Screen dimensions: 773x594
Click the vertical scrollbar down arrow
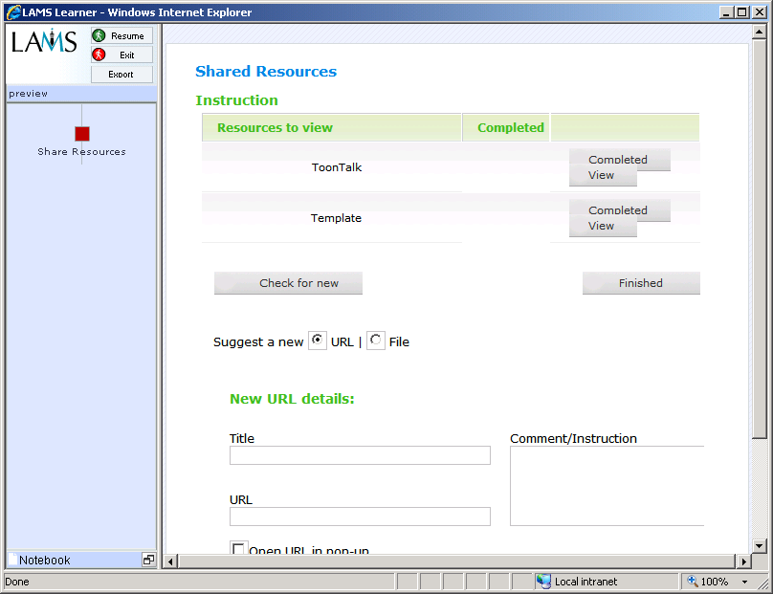coord(760,546)
